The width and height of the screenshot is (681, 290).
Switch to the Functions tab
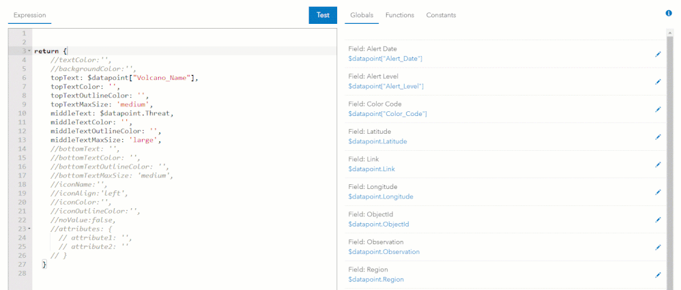(399, 15)
